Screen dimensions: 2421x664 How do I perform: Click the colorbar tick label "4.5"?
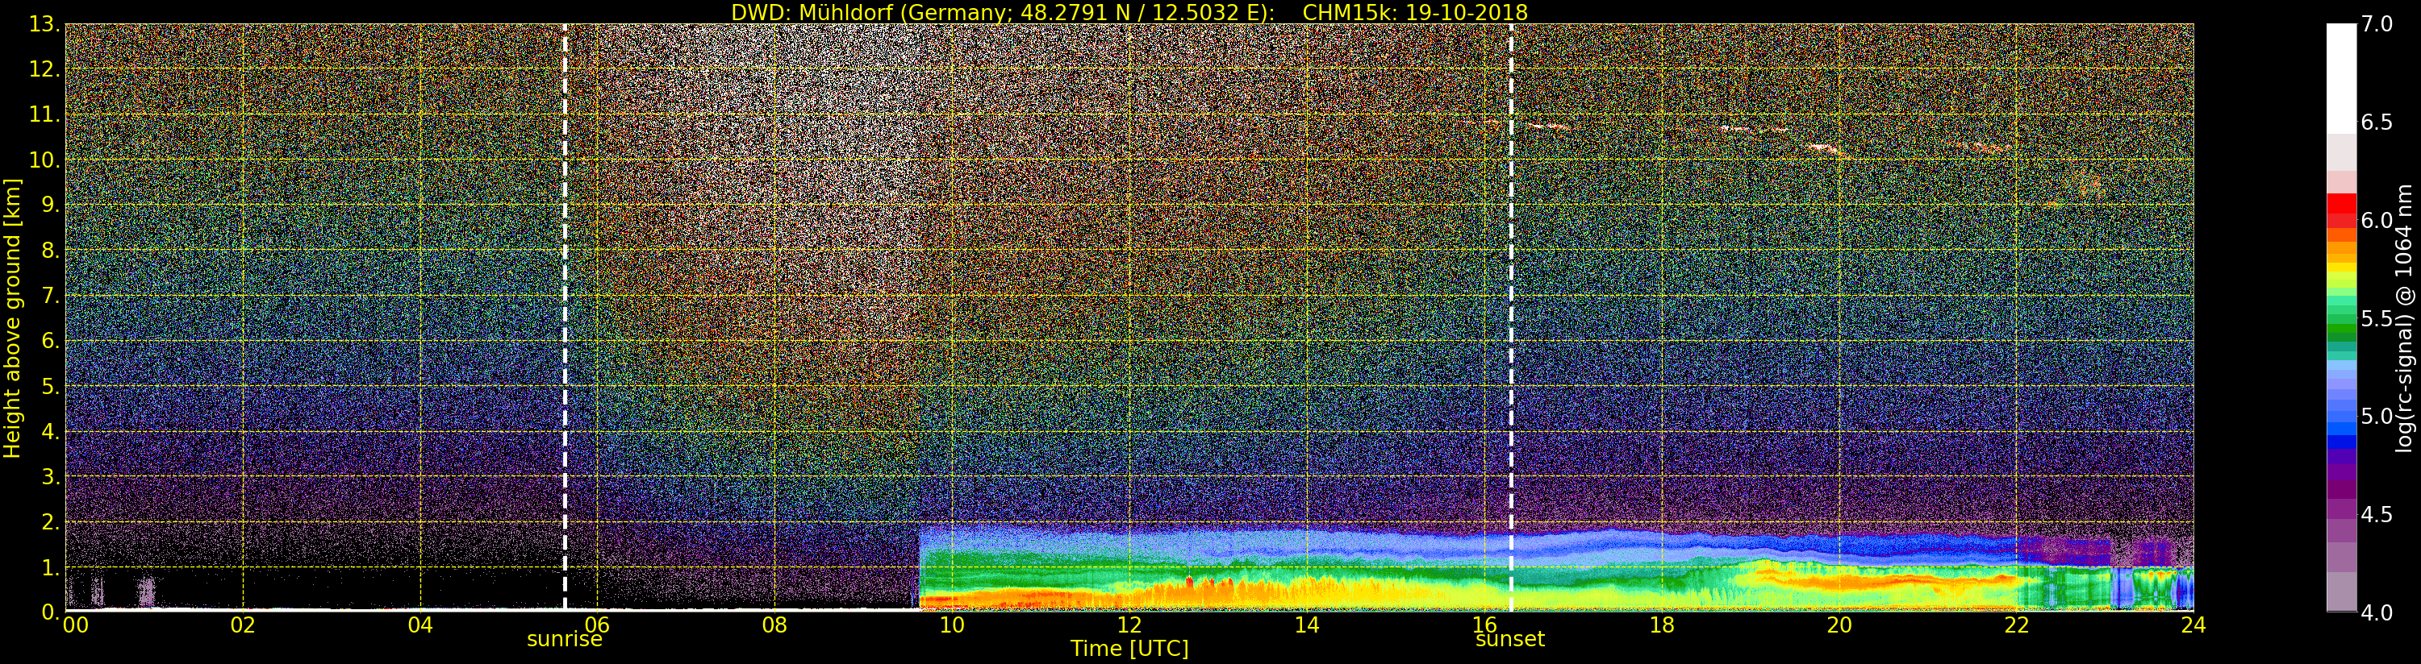tap(2377, 515)
